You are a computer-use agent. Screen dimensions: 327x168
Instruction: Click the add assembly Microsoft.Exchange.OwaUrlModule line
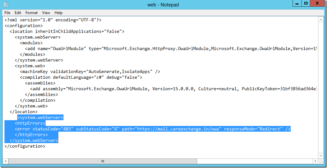point(174,89)
